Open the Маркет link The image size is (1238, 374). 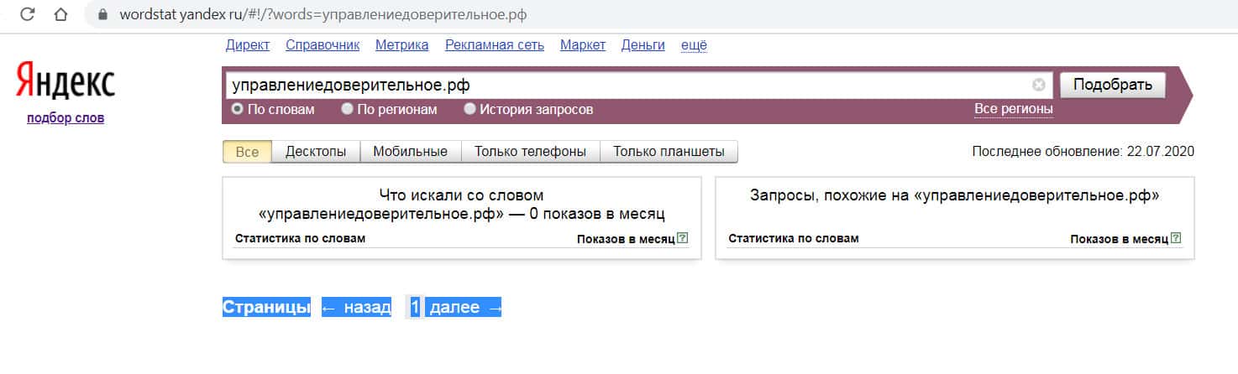[x=583, y=45]
